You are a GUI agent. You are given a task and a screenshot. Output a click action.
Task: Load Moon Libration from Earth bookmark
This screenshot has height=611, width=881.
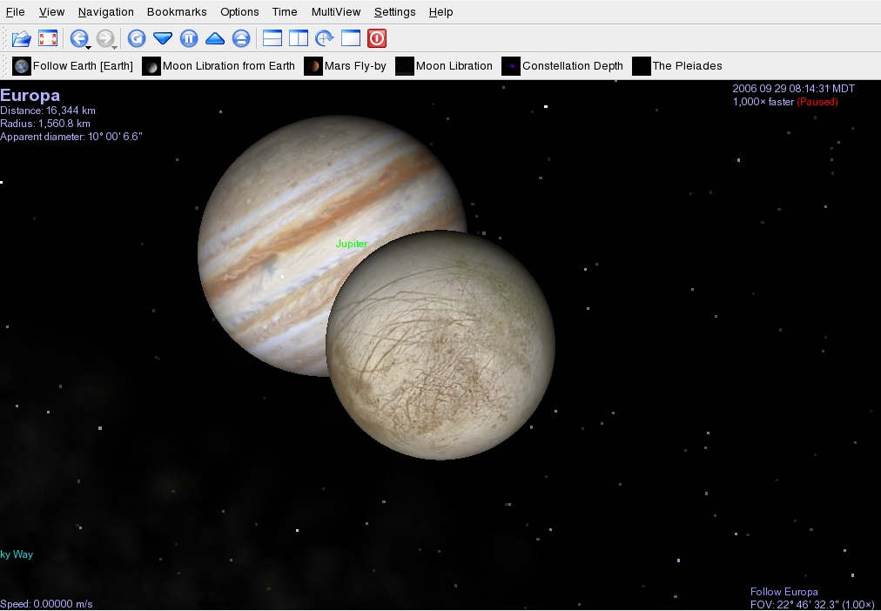click(219, 65)
